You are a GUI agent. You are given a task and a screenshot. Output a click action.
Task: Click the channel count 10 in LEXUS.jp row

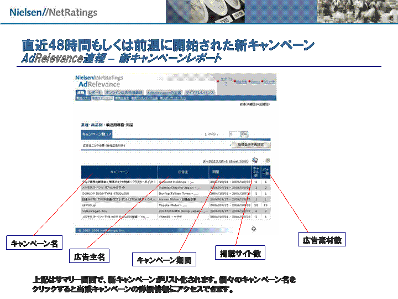point(256,205)
